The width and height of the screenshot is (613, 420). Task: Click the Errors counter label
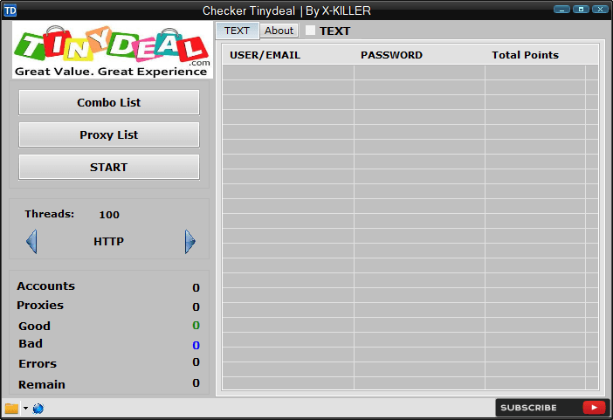click(38, 364)
